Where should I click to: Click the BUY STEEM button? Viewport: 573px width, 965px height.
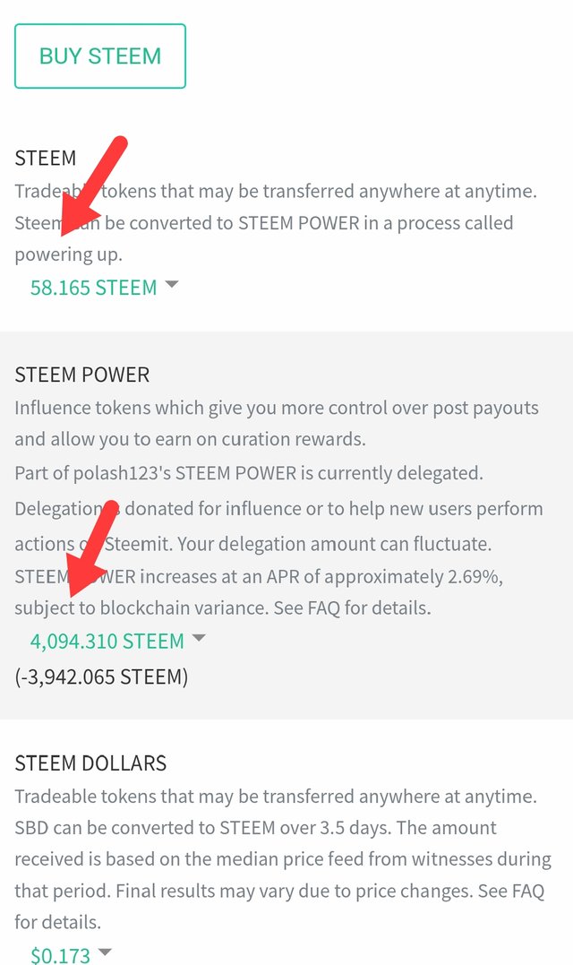tap(100, 56)
